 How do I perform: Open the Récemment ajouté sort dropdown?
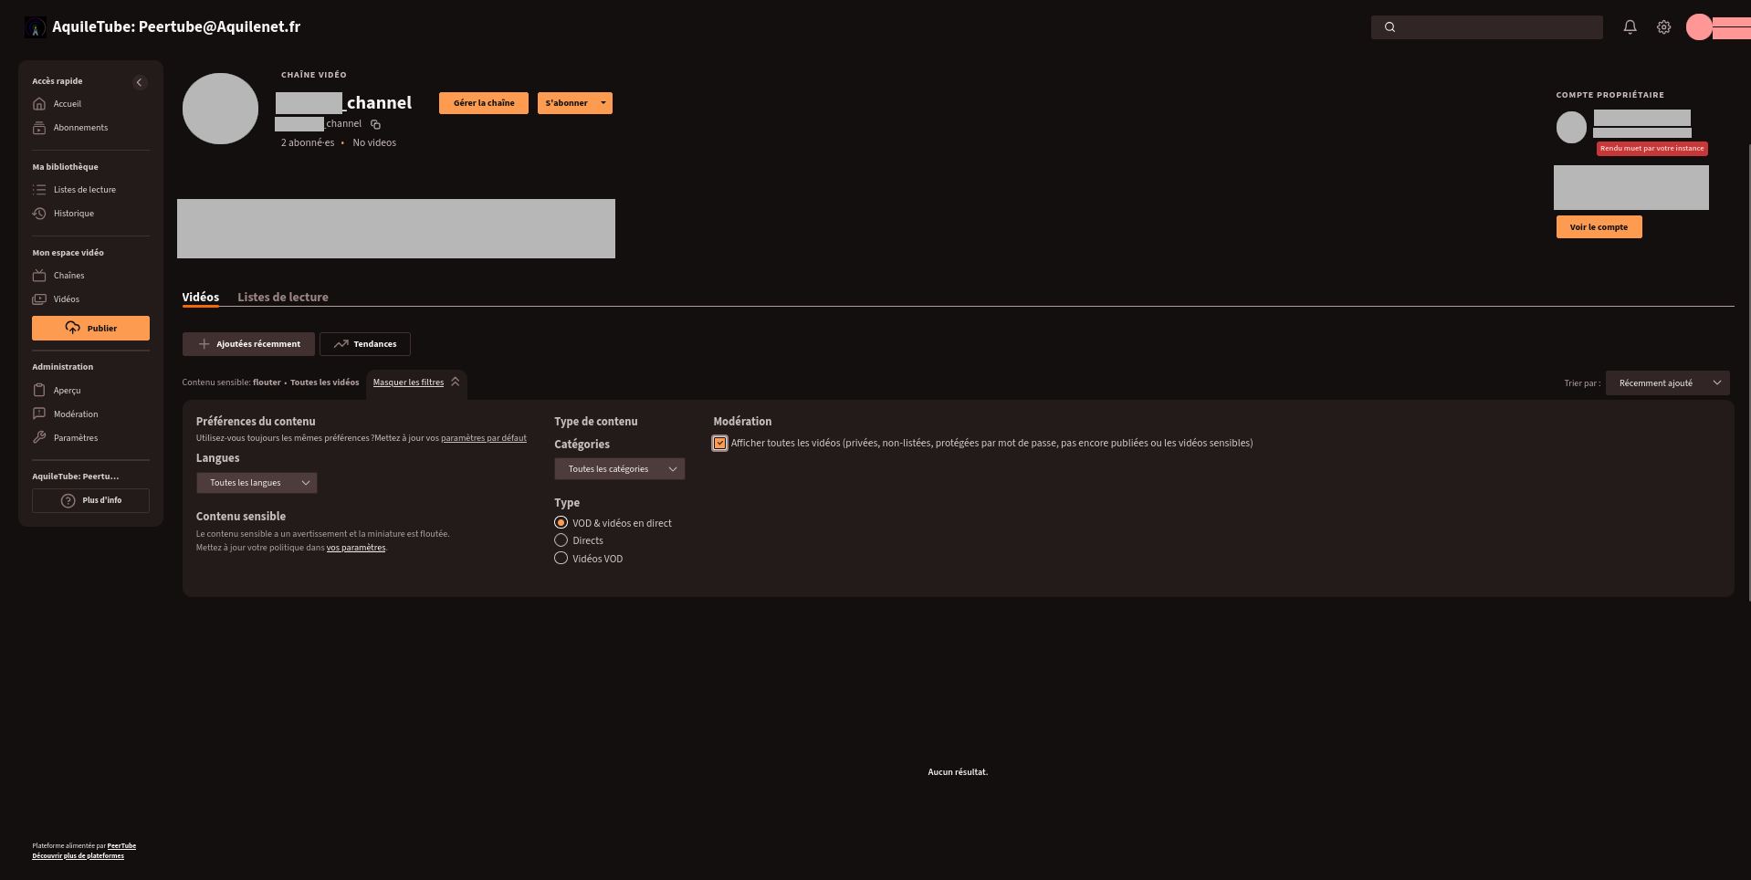coord(1666,383)
